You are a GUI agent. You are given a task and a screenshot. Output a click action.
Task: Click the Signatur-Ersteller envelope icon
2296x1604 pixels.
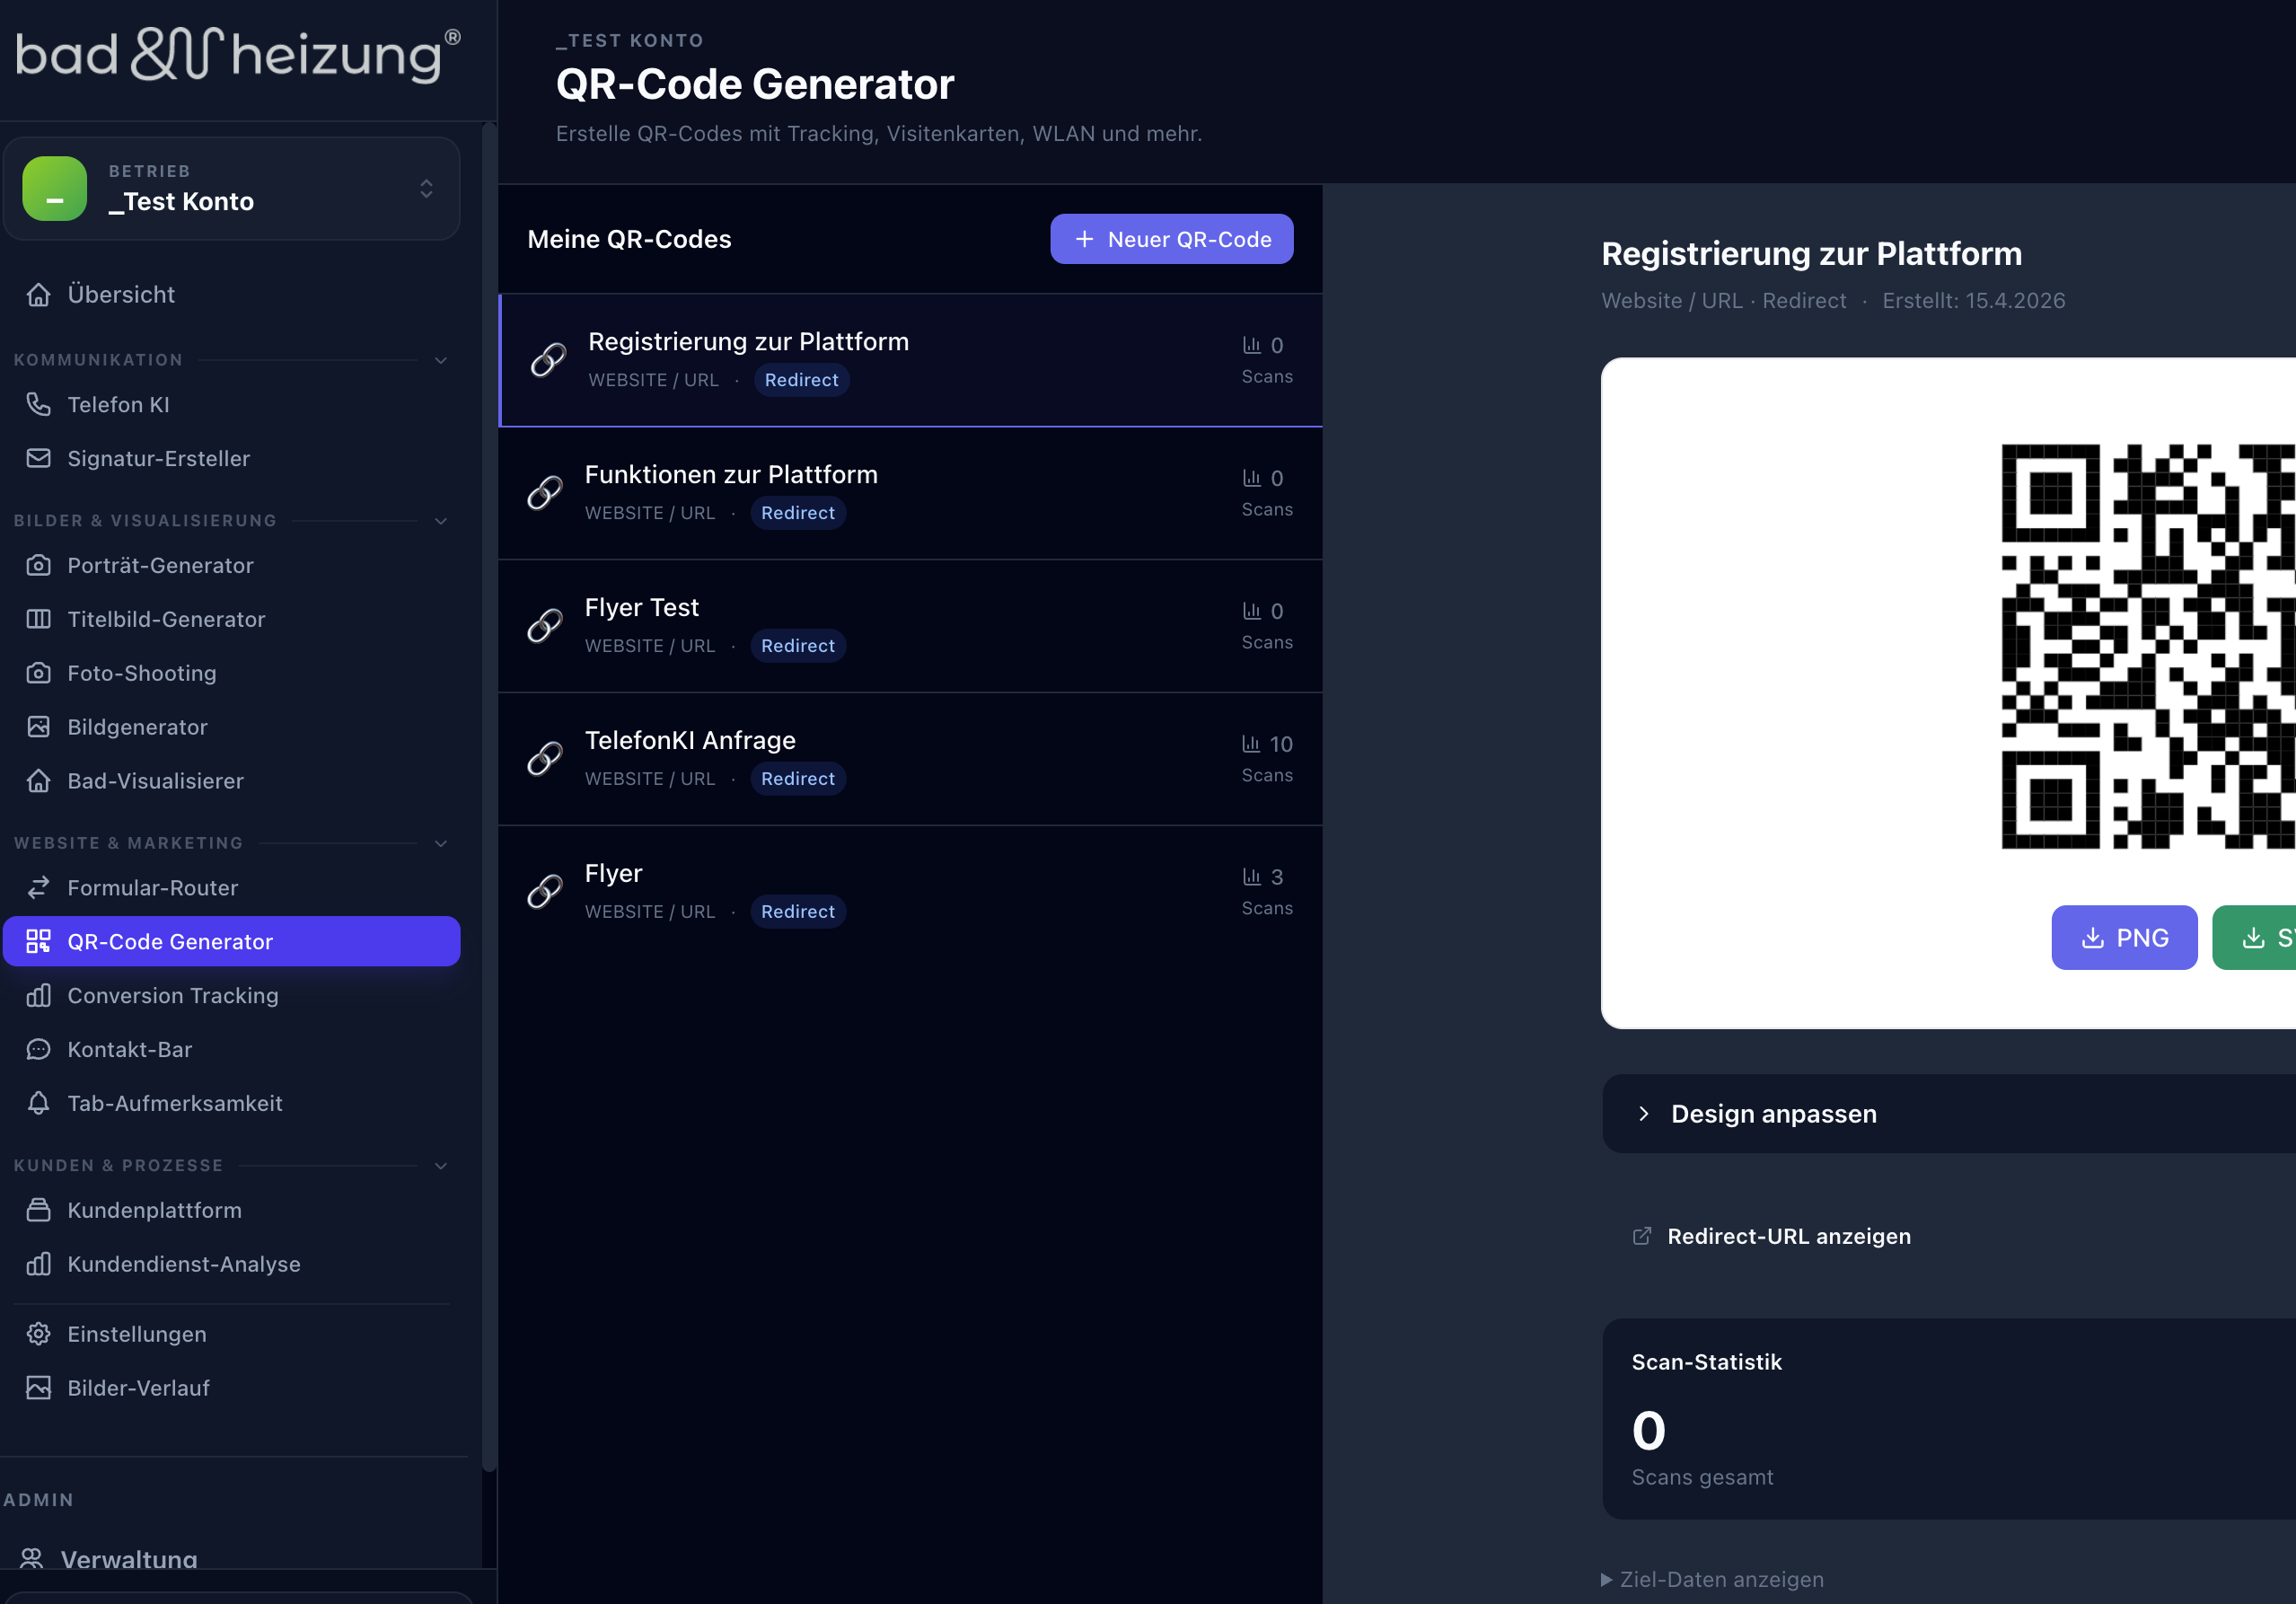pyautogui.click(x=38, y=459)
